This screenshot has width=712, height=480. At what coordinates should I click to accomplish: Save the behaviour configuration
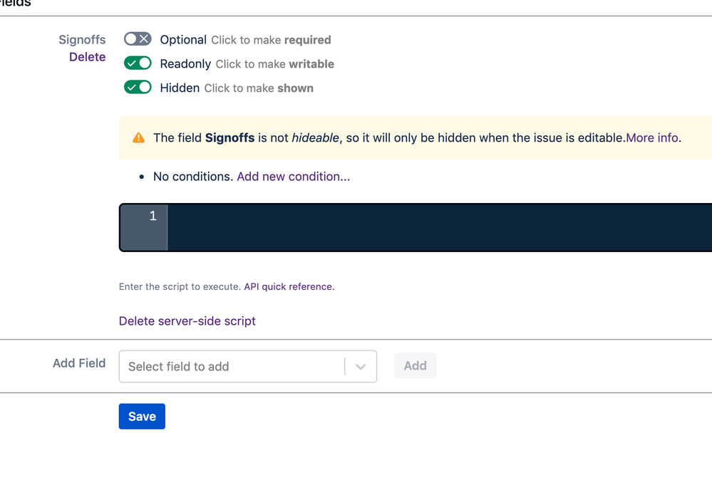(x=142, y=417)
